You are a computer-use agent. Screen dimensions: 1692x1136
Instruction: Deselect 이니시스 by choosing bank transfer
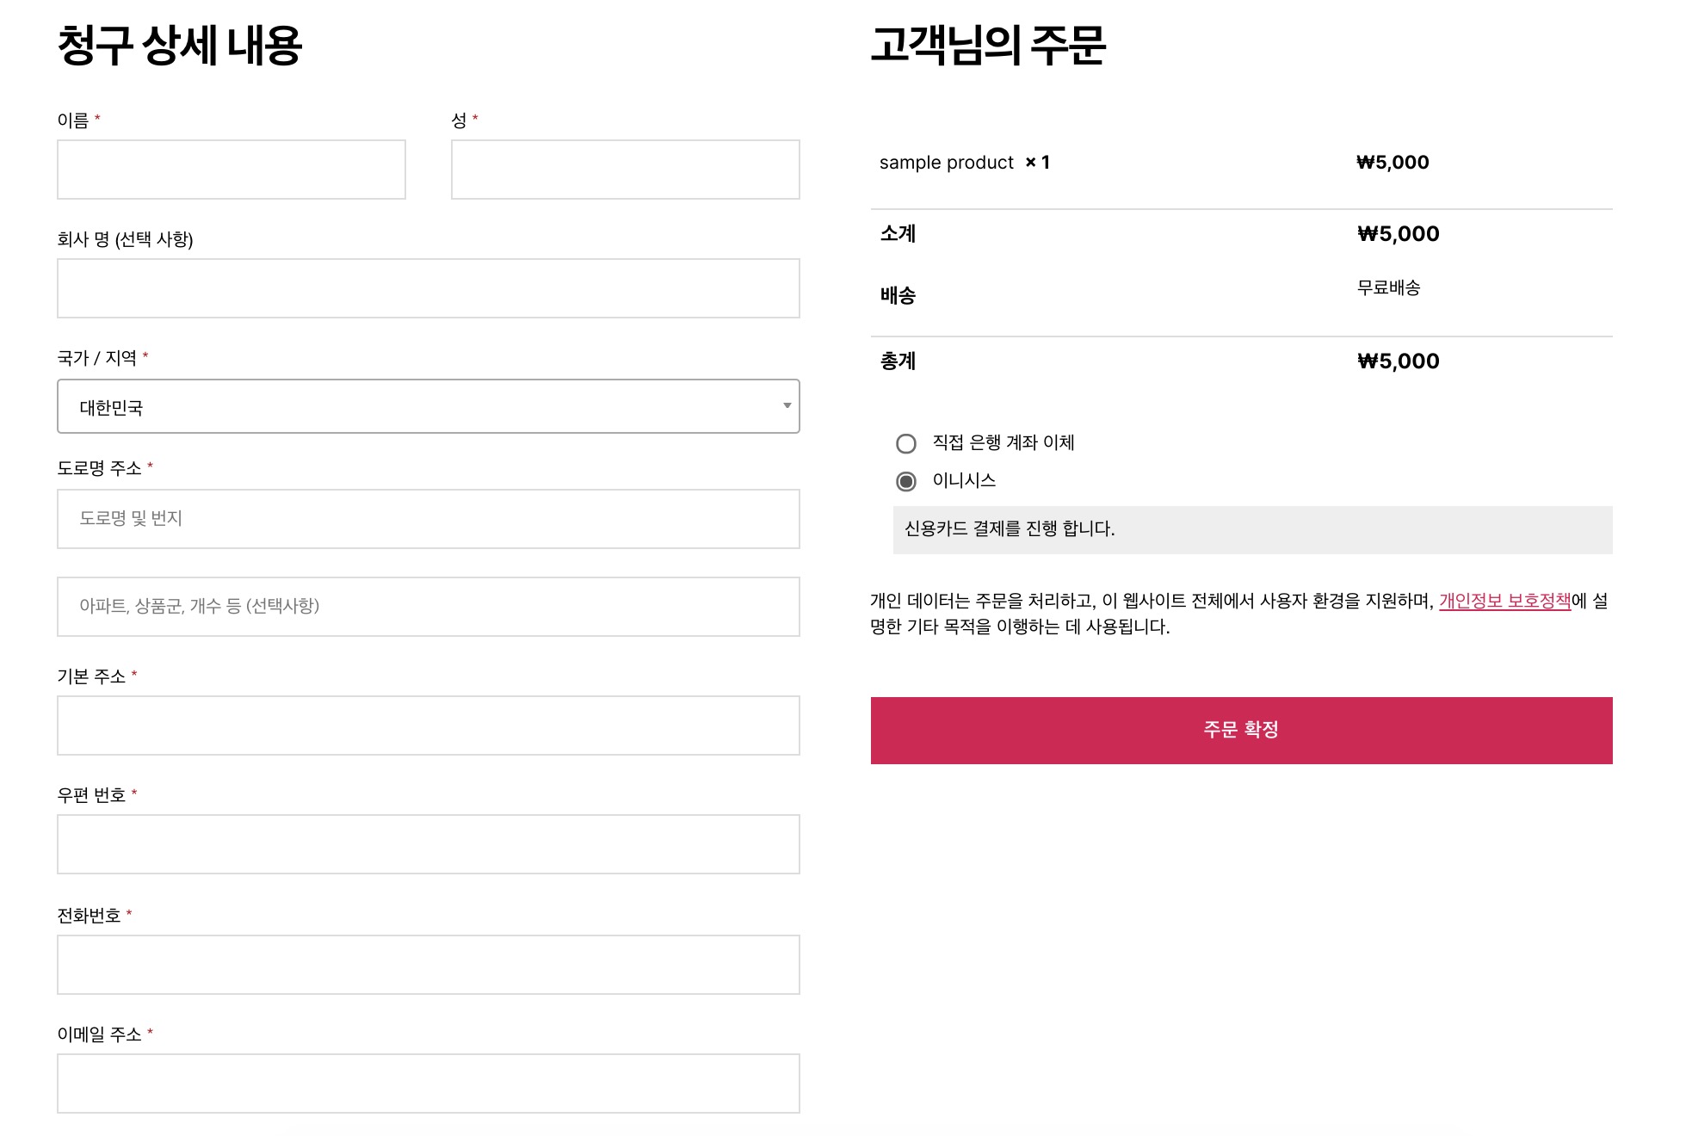906,442
